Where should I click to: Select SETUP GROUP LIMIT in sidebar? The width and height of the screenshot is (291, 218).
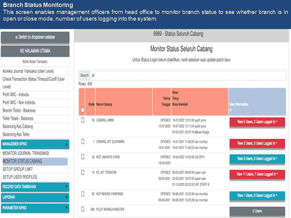pyautogui.click(x=18, y=169)
